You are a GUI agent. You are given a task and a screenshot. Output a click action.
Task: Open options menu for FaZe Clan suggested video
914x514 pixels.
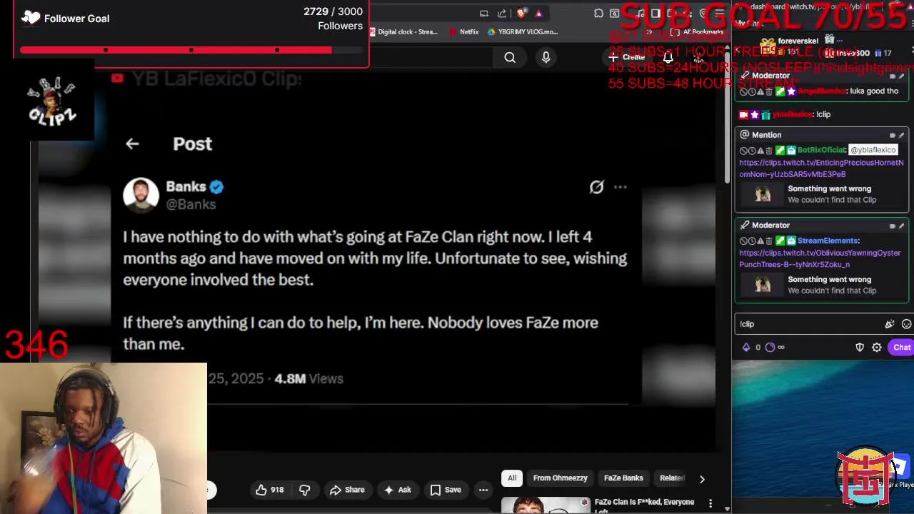[710, 504]
